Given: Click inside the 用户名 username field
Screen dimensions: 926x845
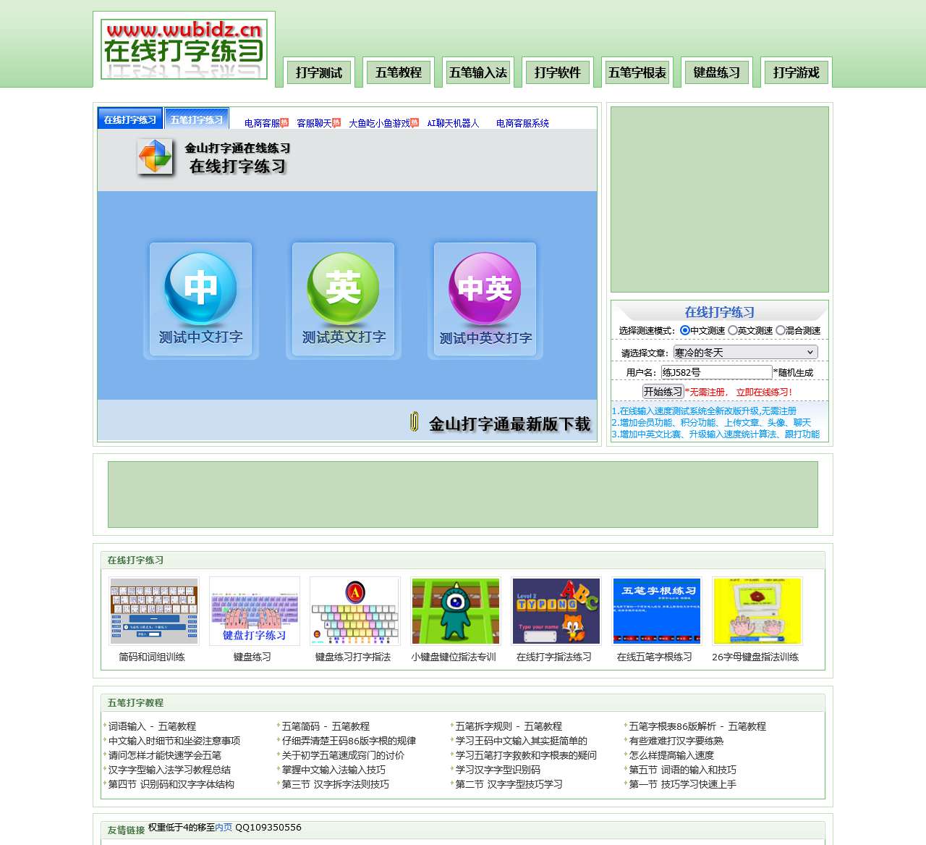Looking at the screenshot, I should coord(716,371).
